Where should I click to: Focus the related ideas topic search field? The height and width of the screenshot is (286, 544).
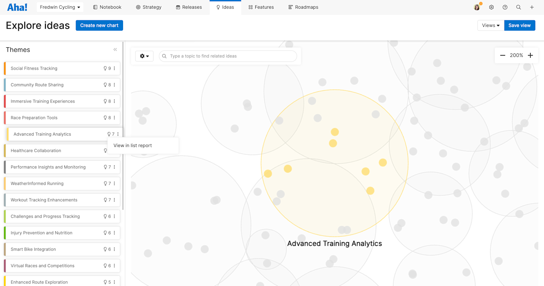tap(228, 56)
